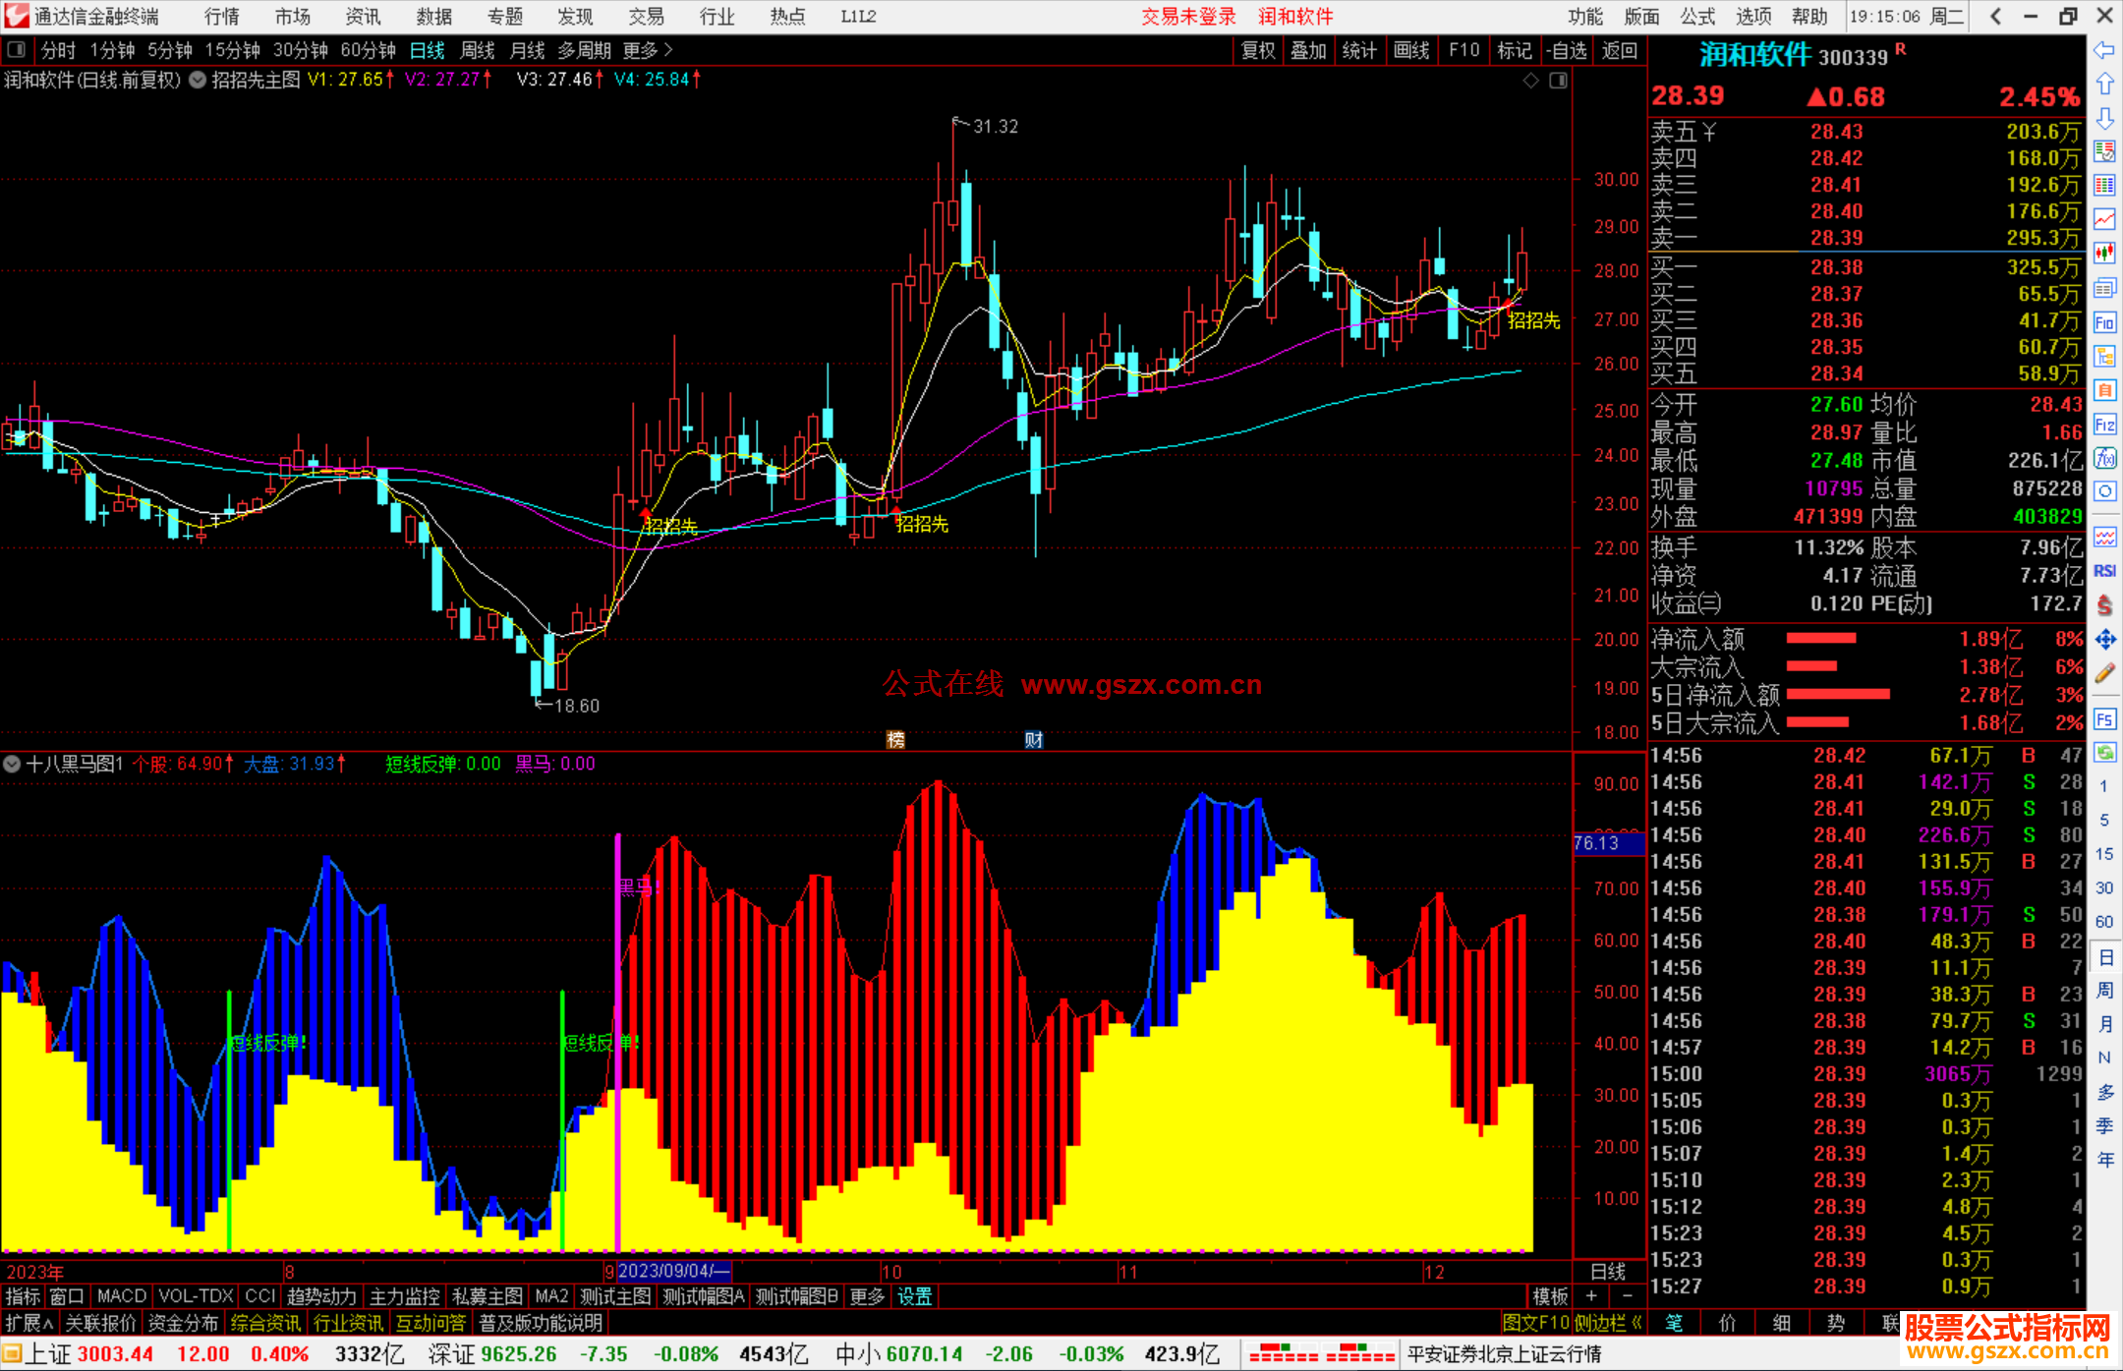Click the back arrow icon in right sidebar
Screen dimensions: 2123x1371
tap(2104, 50)
